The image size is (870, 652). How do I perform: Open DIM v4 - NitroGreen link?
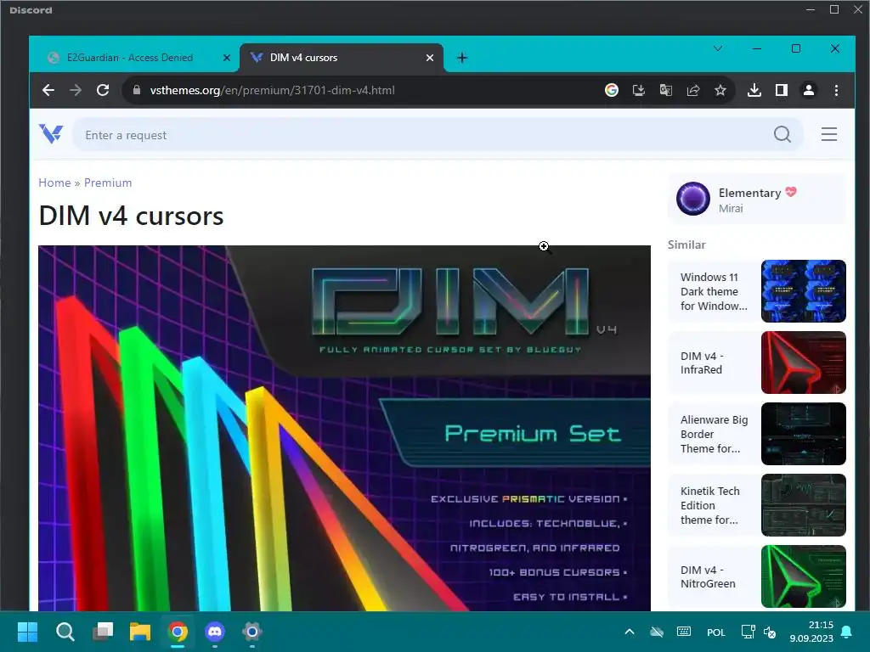pos(708,576)
